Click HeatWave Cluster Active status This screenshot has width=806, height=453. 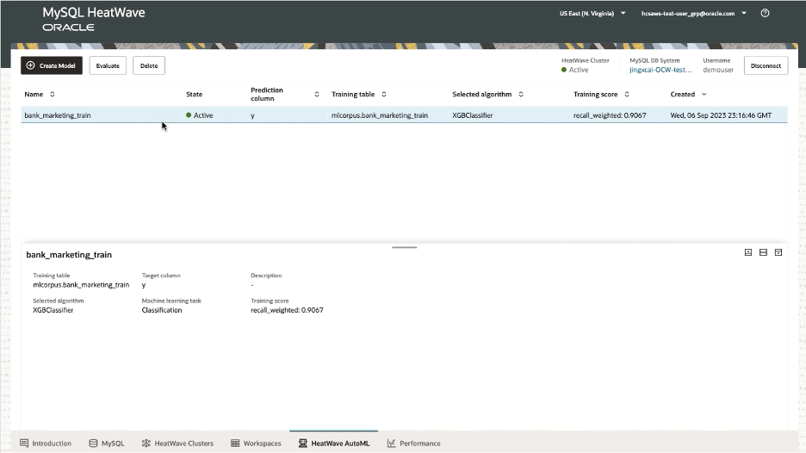[x=574, y=70]
